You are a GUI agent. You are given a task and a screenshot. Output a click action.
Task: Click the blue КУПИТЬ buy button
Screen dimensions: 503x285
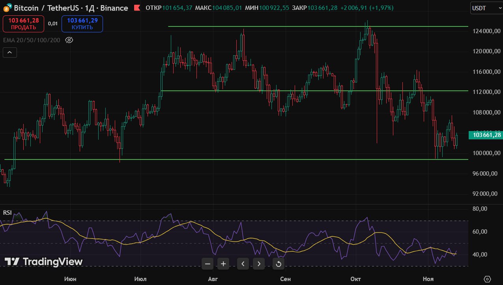(x=82, y=24)
